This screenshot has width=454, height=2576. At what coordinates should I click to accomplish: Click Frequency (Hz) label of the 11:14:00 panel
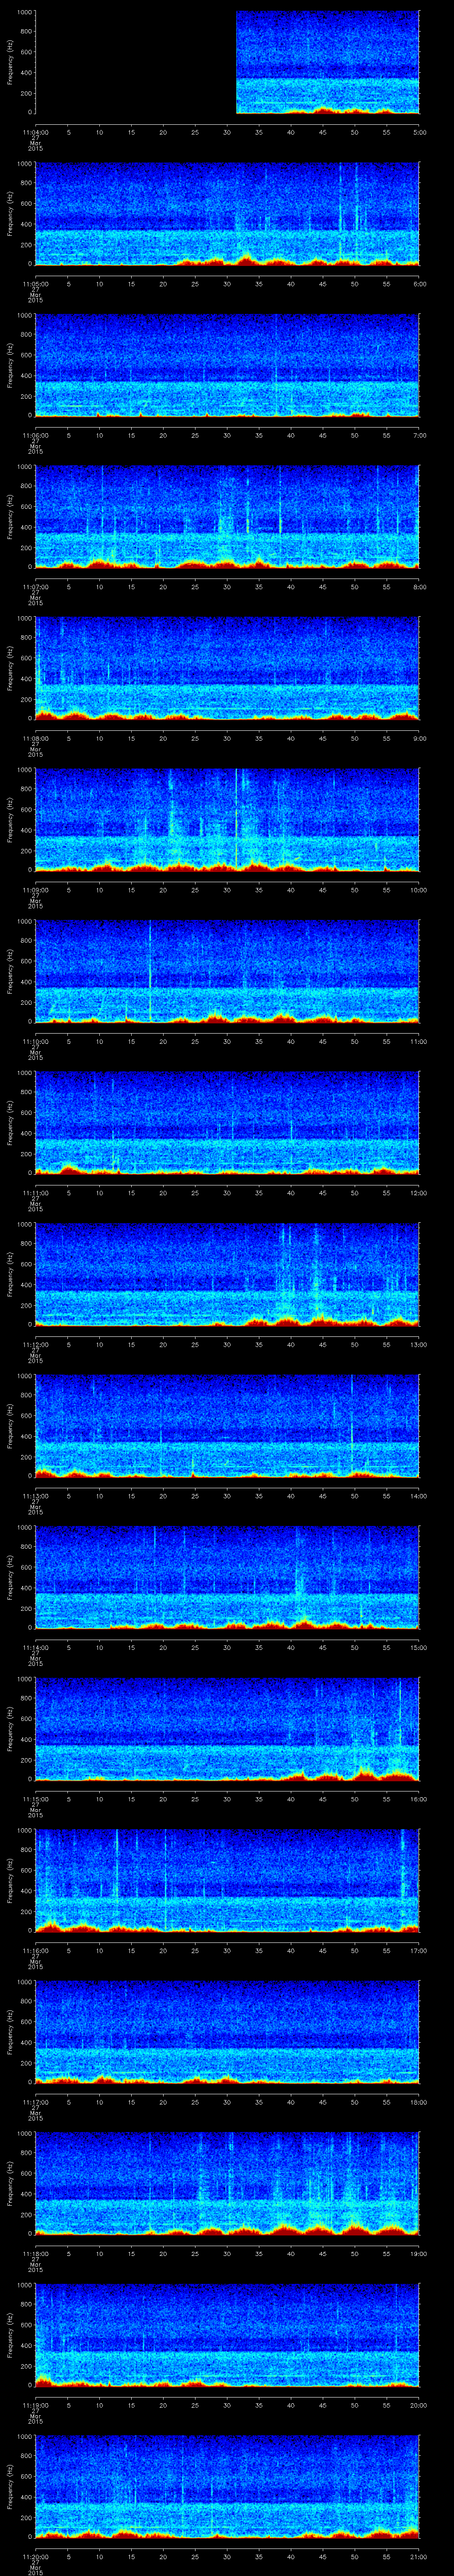click(10, 1578)
